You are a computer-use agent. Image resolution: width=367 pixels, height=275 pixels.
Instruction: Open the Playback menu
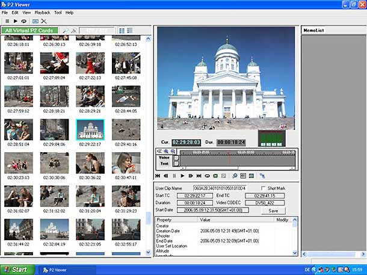[42, 12]
